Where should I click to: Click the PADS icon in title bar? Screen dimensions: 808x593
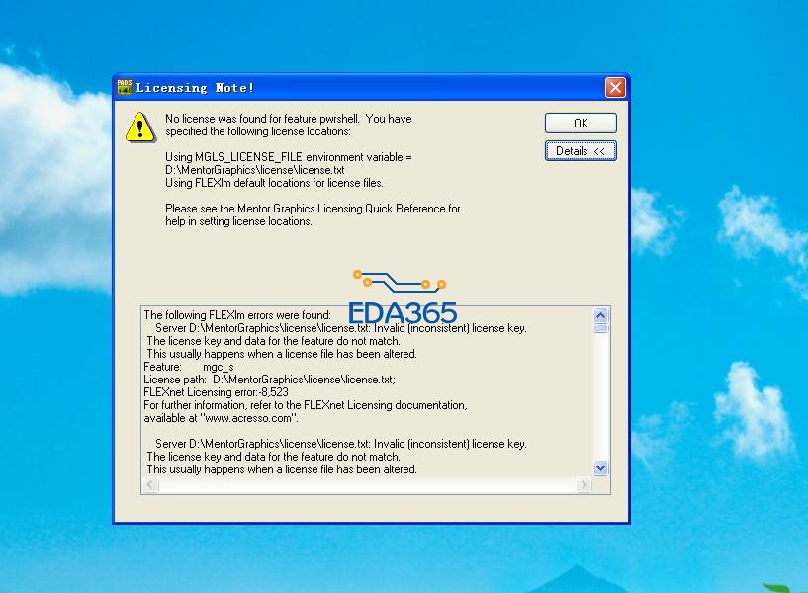coord(125,87)
